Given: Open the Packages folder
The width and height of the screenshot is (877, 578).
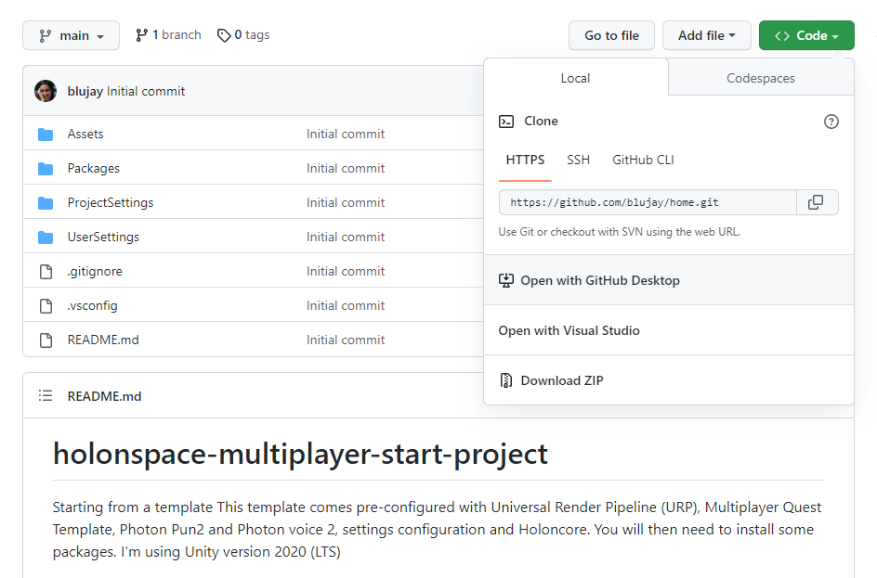Looking at the screenshot, I should [94, 169].
